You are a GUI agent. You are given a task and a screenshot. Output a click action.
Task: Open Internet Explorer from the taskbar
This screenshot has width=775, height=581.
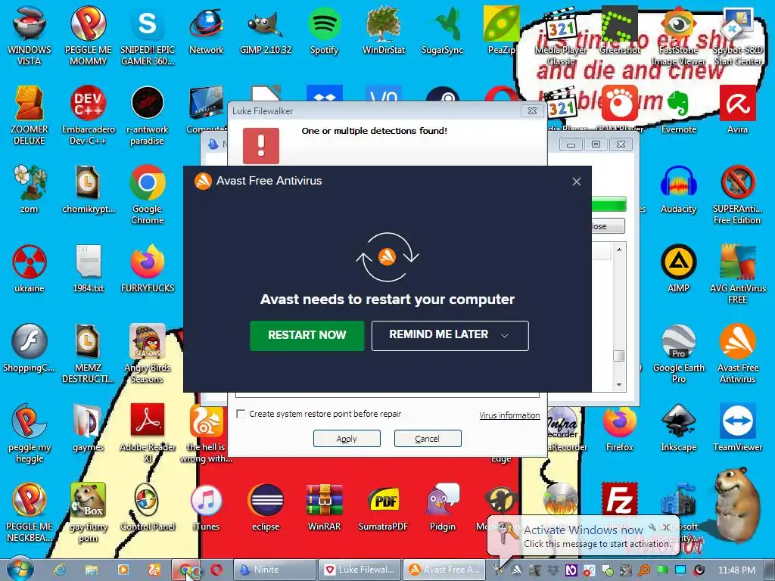tap(60, 570)
